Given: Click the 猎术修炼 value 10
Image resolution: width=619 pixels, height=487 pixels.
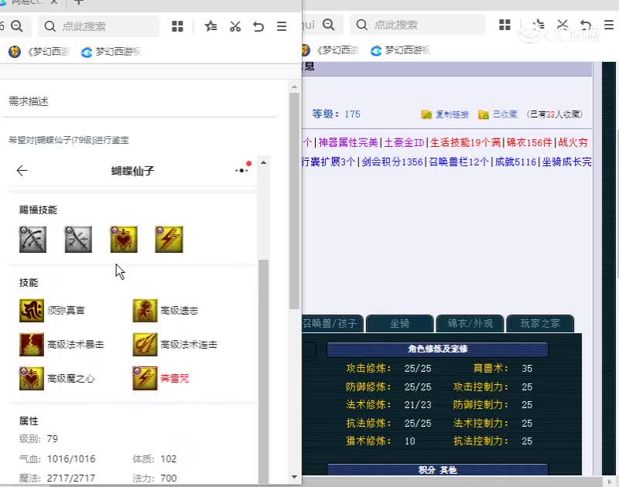Looking at the screenshot, I should pos(410,441).
